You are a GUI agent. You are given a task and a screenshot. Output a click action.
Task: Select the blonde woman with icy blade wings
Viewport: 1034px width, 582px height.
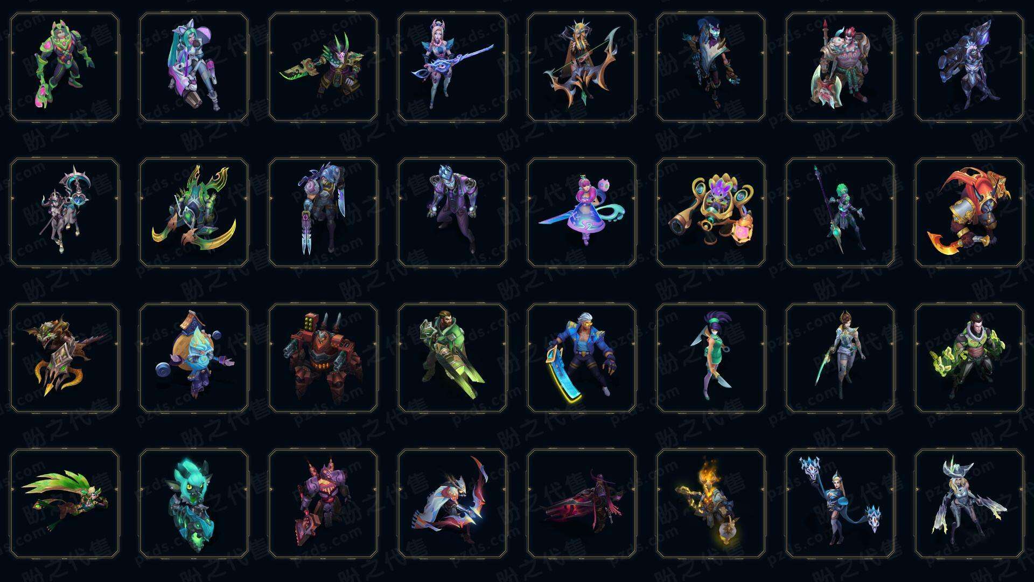pos(969,503)
